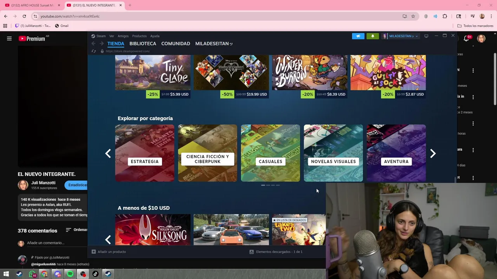
Task: Open Amigos menu in Steam
Action: point(123,36)
